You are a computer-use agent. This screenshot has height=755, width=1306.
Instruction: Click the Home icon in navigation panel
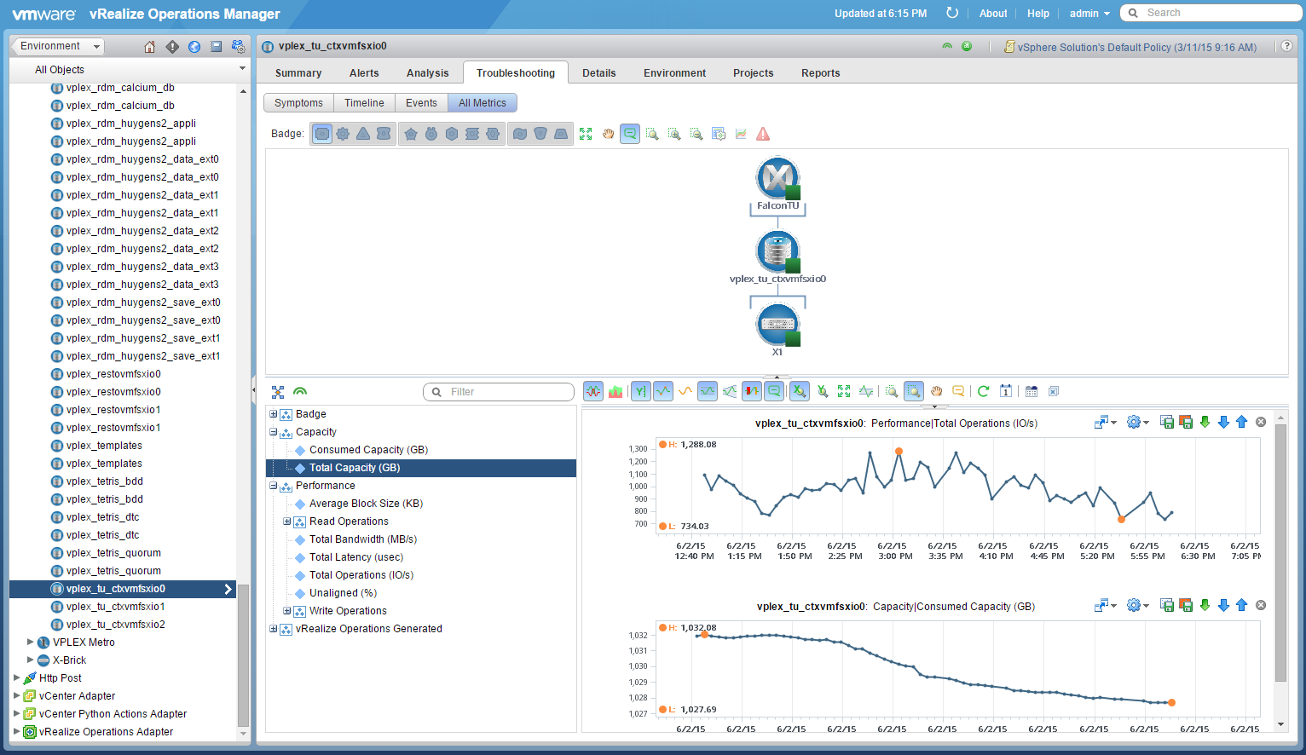click(150, 47)
